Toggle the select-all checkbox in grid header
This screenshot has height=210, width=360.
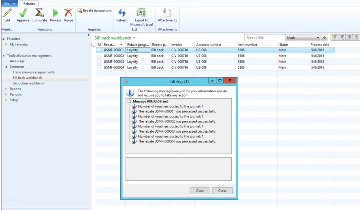93,45
